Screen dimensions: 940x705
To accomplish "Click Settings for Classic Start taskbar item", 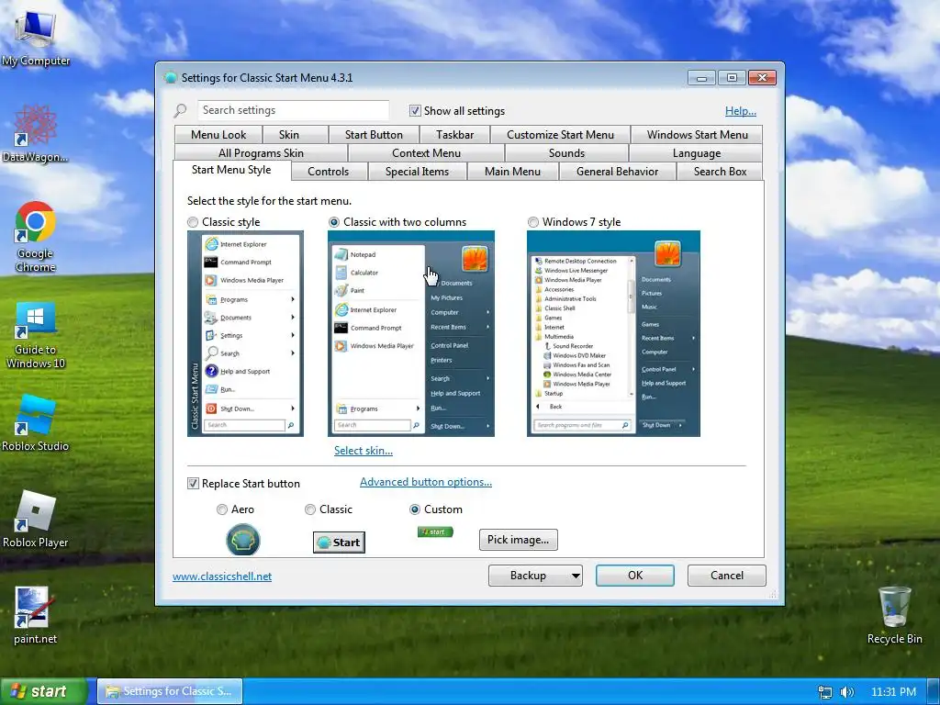I will point(170,692).
